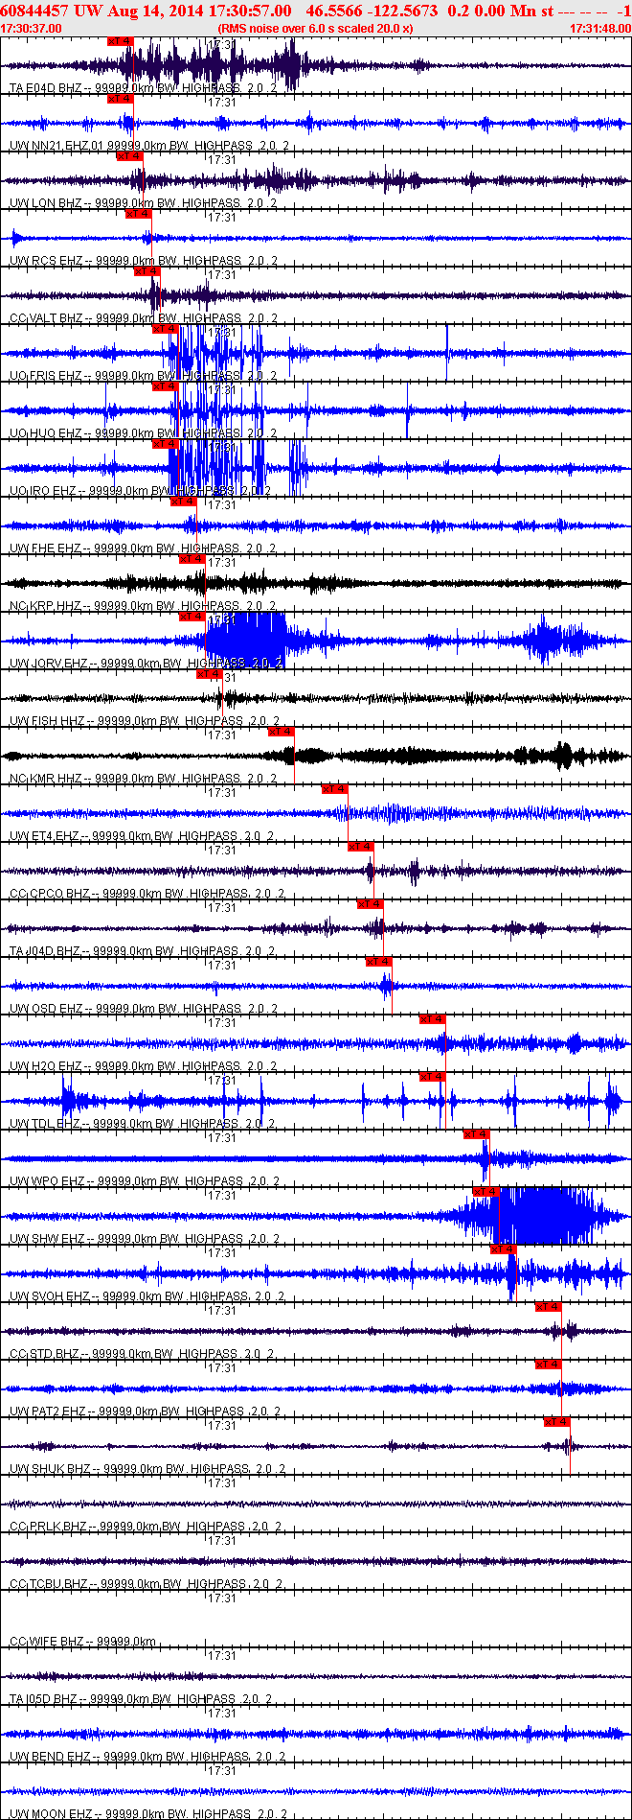Click the red pick flag on TA J04D trace
Image resolution: width=632 pixels, height=1820 pixels.
(x=370, y=904)
